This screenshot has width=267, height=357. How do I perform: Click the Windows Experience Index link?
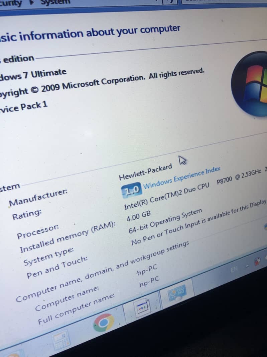(181, 177)
